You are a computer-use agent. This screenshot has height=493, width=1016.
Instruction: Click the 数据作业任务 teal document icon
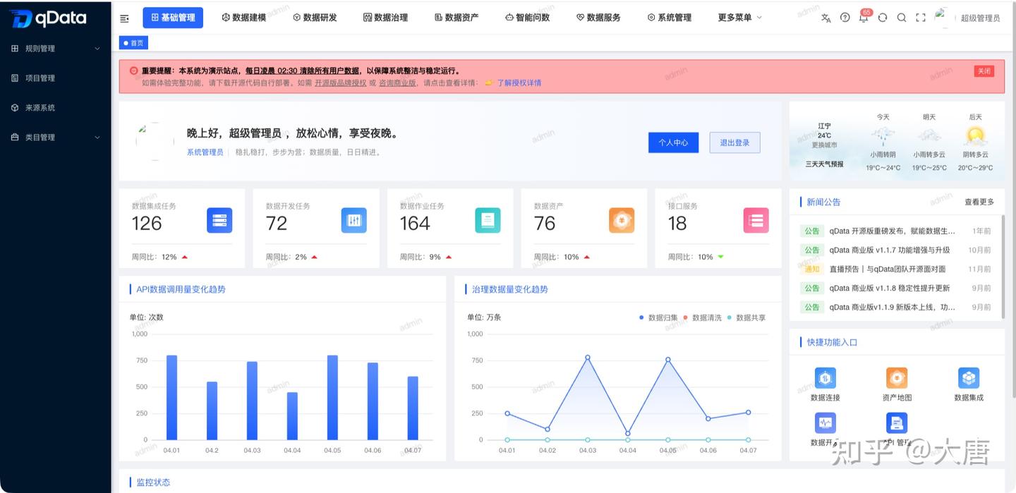[488, 221]
